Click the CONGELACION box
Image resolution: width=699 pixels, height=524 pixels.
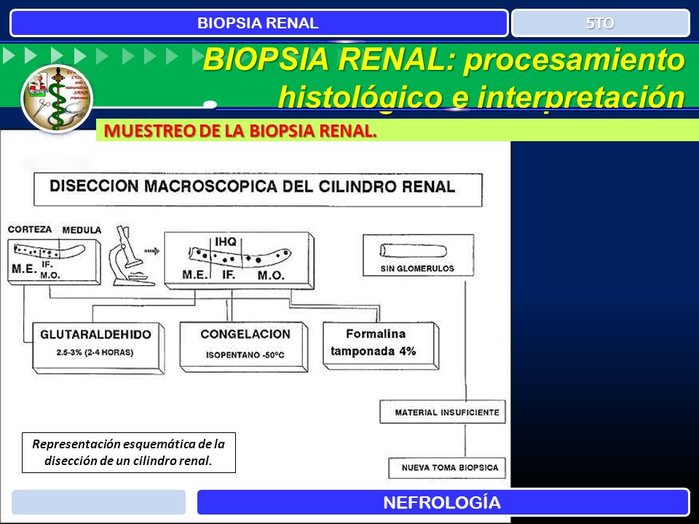(x=244, y=346)
